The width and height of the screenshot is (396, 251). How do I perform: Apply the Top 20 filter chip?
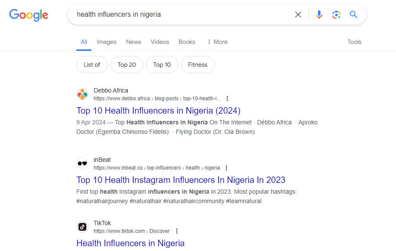tap(127, 65)
